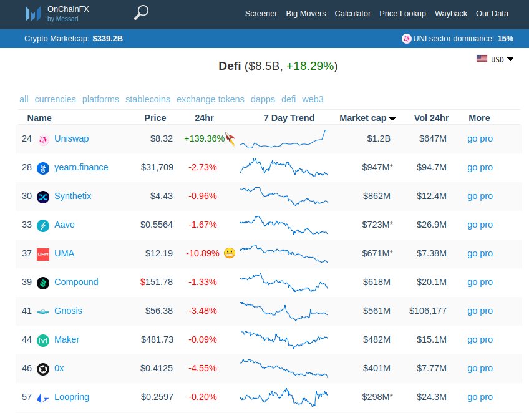Open the Calculator page
Screen dimensions: 529x413
[x=352, y=14]
